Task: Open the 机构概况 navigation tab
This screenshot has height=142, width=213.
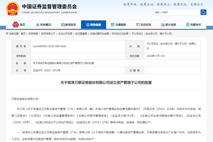Action: (x=44, y=25)
